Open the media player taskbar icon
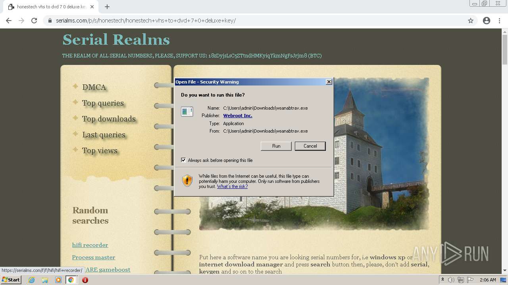Image resolution: width=508 pixels, height=285 pixels. [x=58, y=280]
